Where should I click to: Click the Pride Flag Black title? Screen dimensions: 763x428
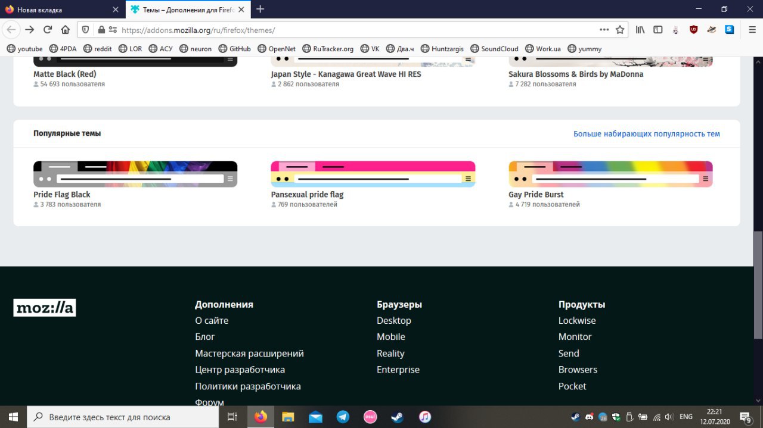[x=62, y=195]
